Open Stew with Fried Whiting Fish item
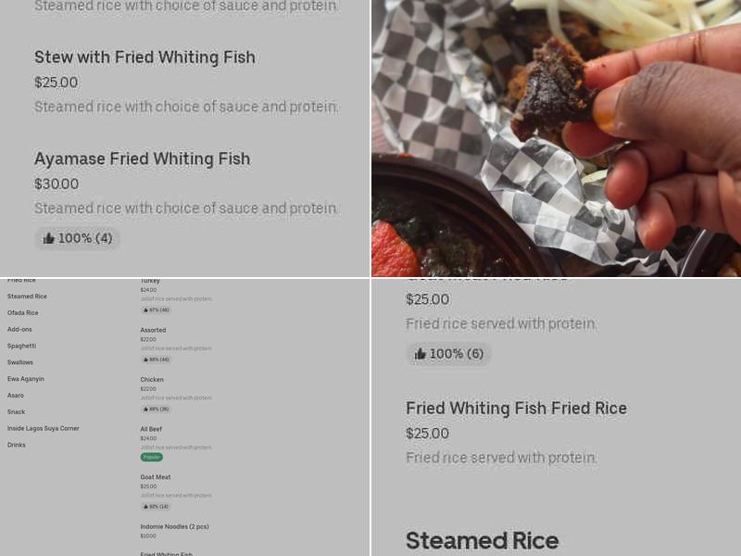This screenshot has width=741, height=556. pyautogui.click(x=144, y=57)
